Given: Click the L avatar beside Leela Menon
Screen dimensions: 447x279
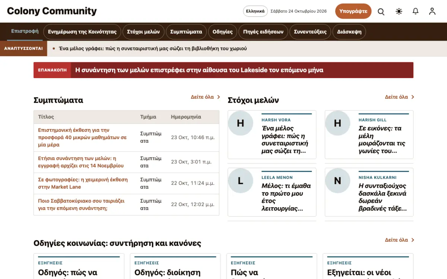Looking at the screenshot, I should pyautogui.click(x=240, y=181).
